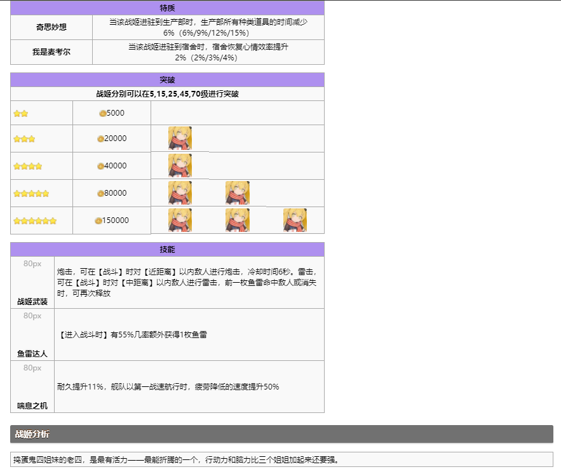The image size is (561, 474).
Task: Click the coin icon beside 80000
Action: click(100, 194)
